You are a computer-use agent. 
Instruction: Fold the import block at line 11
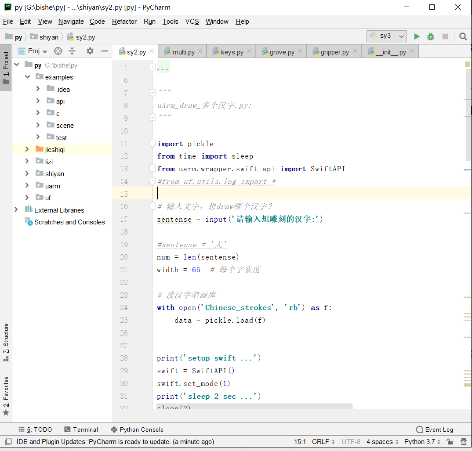[x=152, y=144]
